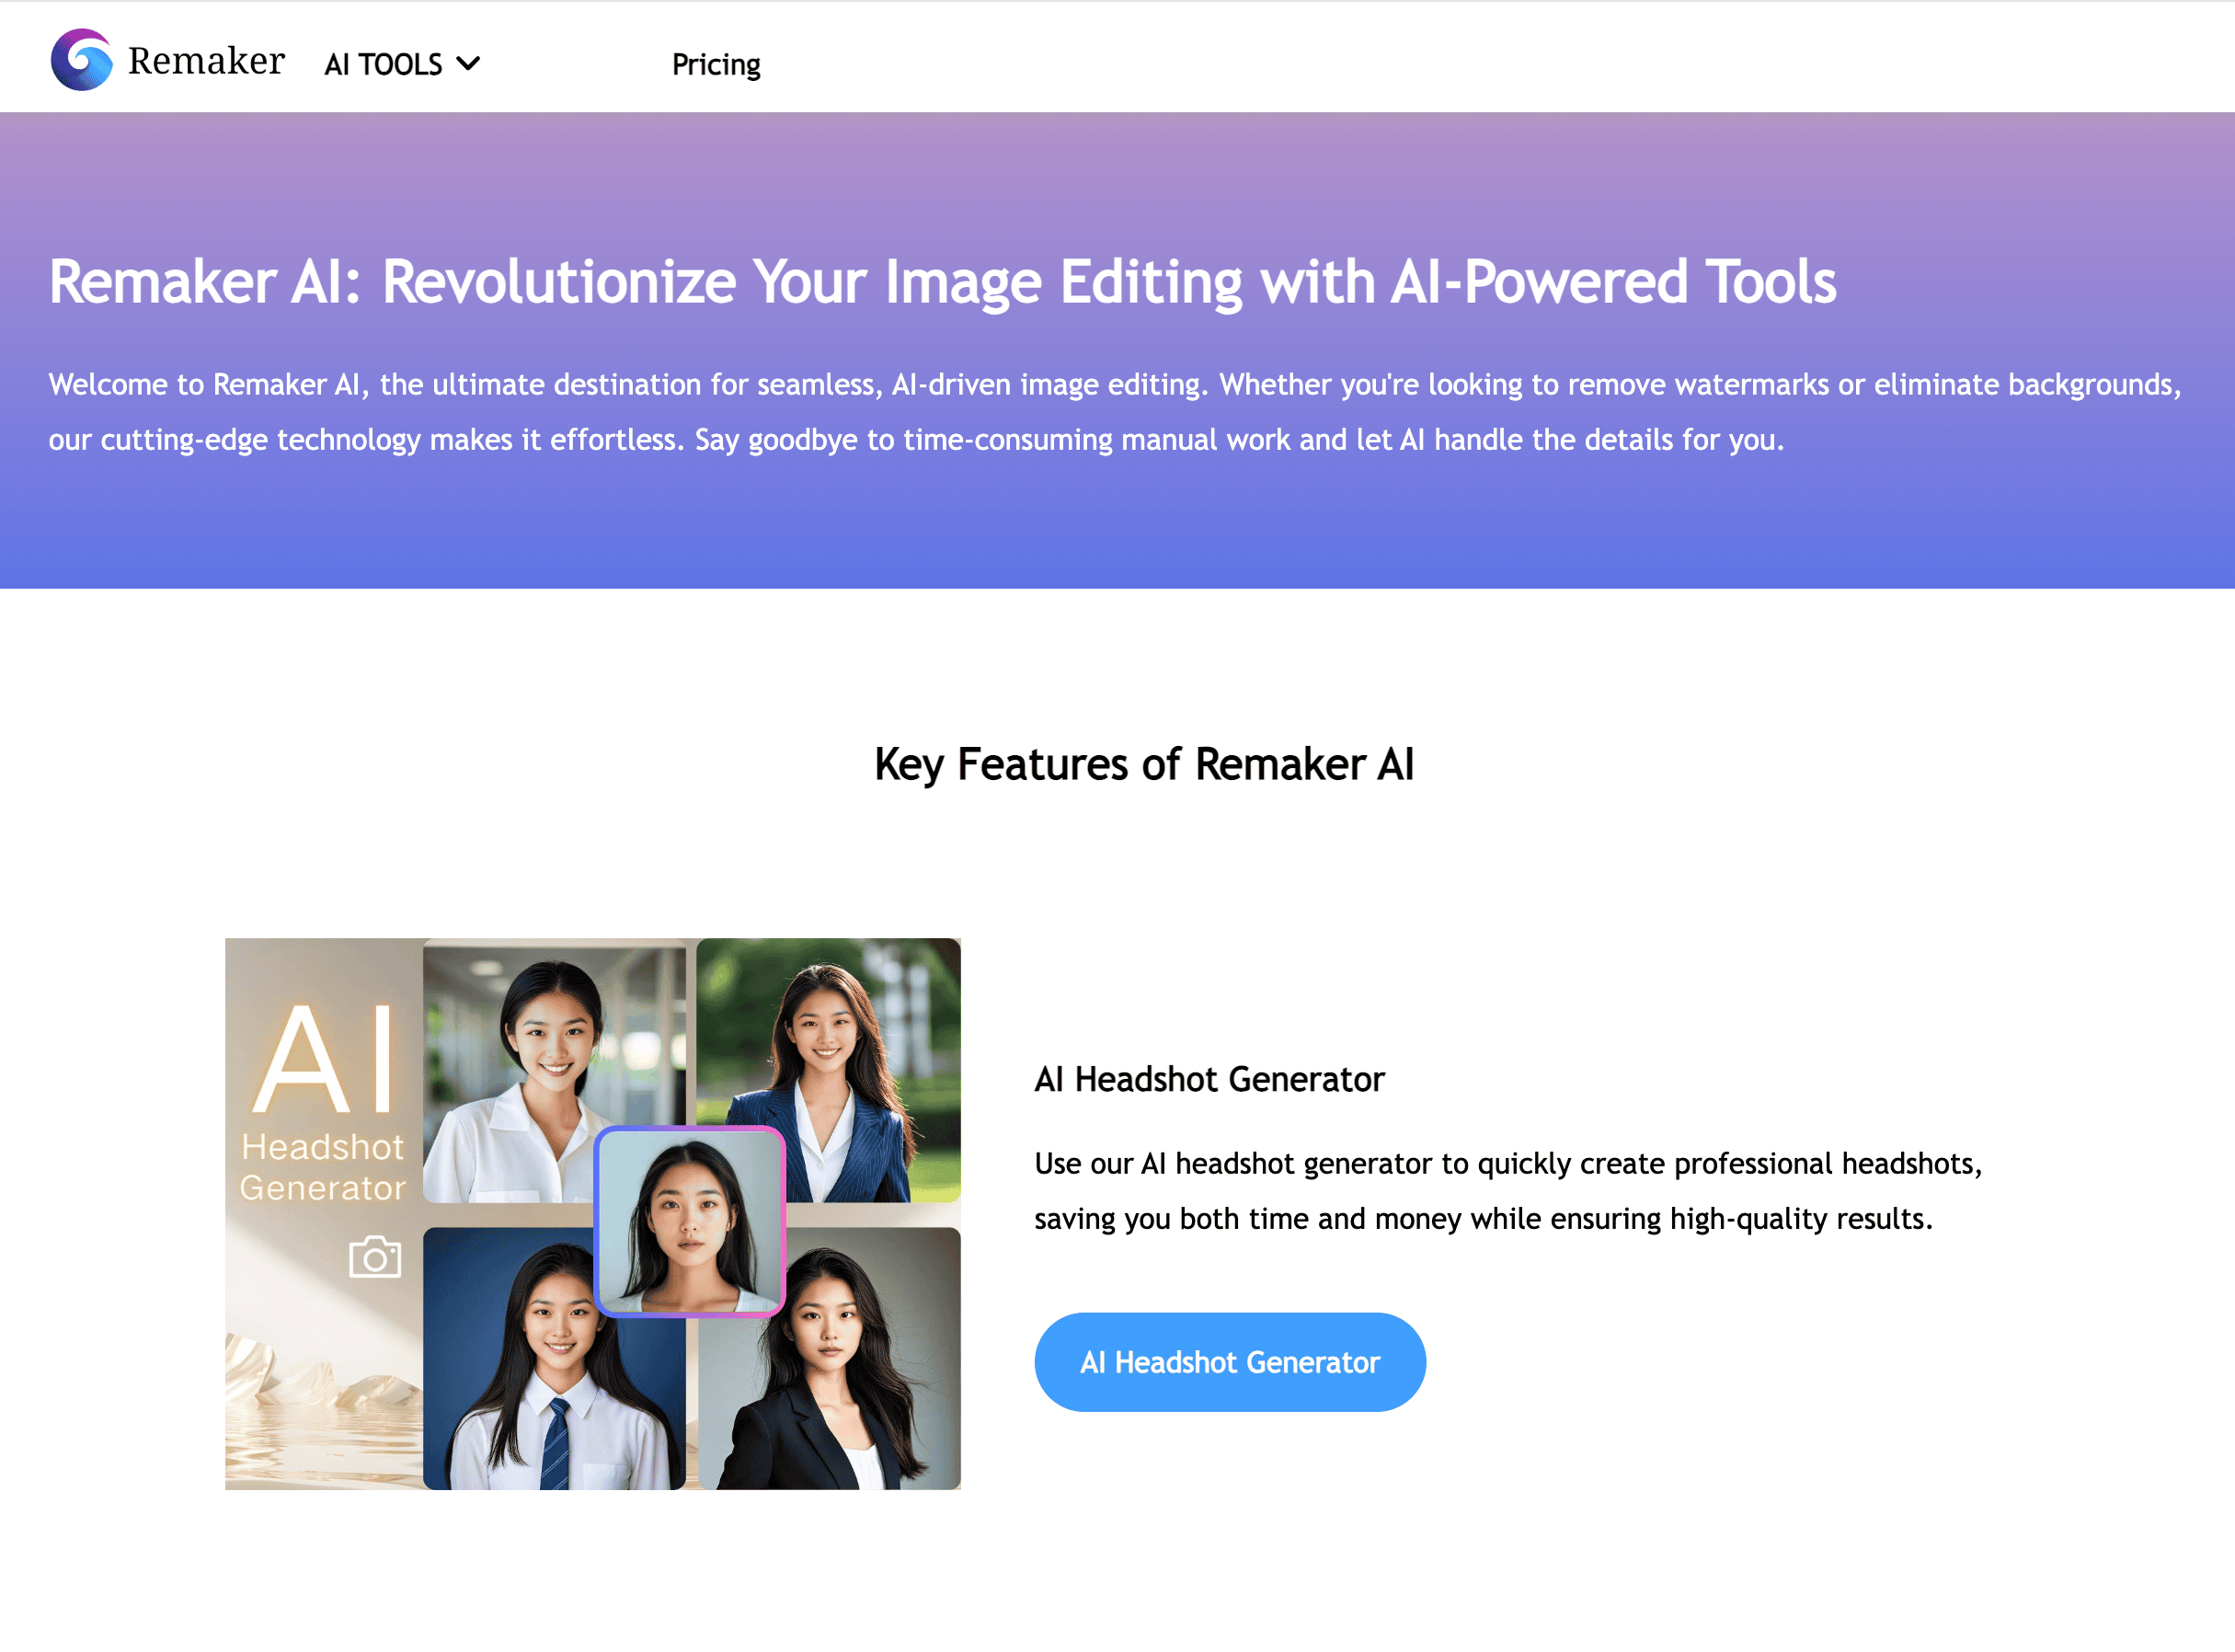2235x1652 pixels.
Task: Open the AI TOOLS menu
Action: [402, 64]
